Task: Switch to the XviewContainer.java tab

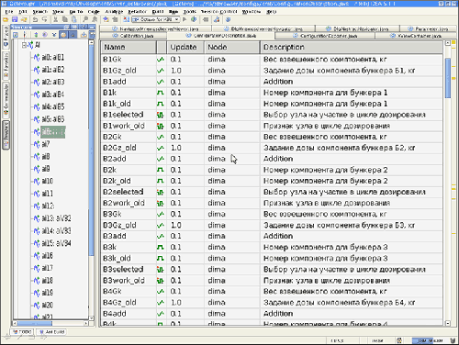Action: pyautogui.click(x=416, y=36)
